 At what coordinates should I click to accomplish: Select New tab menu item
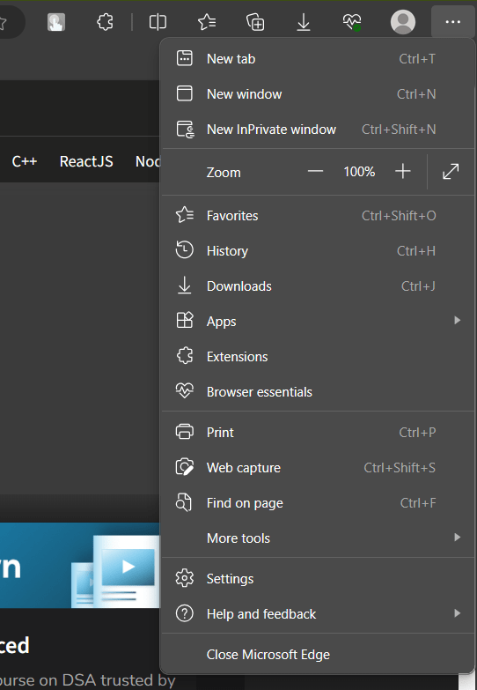(318, 59)
